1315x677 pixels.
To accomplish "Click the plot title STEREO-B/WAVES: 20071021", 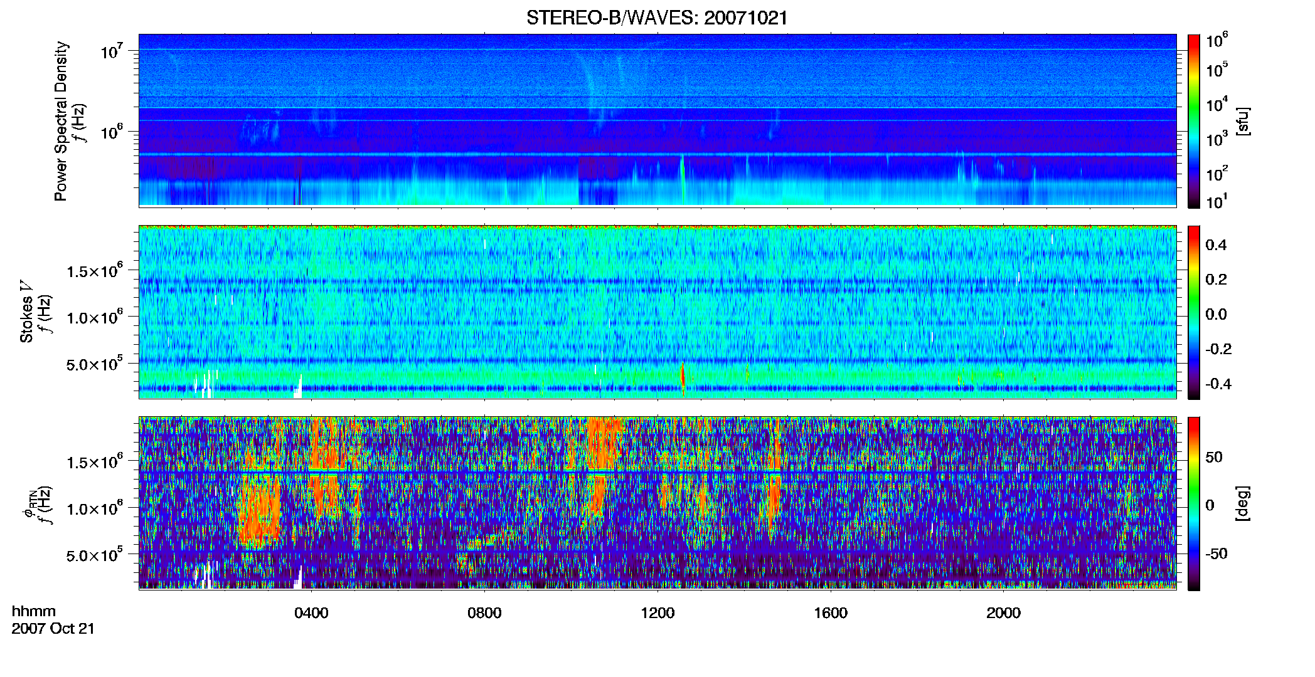I will point(657,18).
